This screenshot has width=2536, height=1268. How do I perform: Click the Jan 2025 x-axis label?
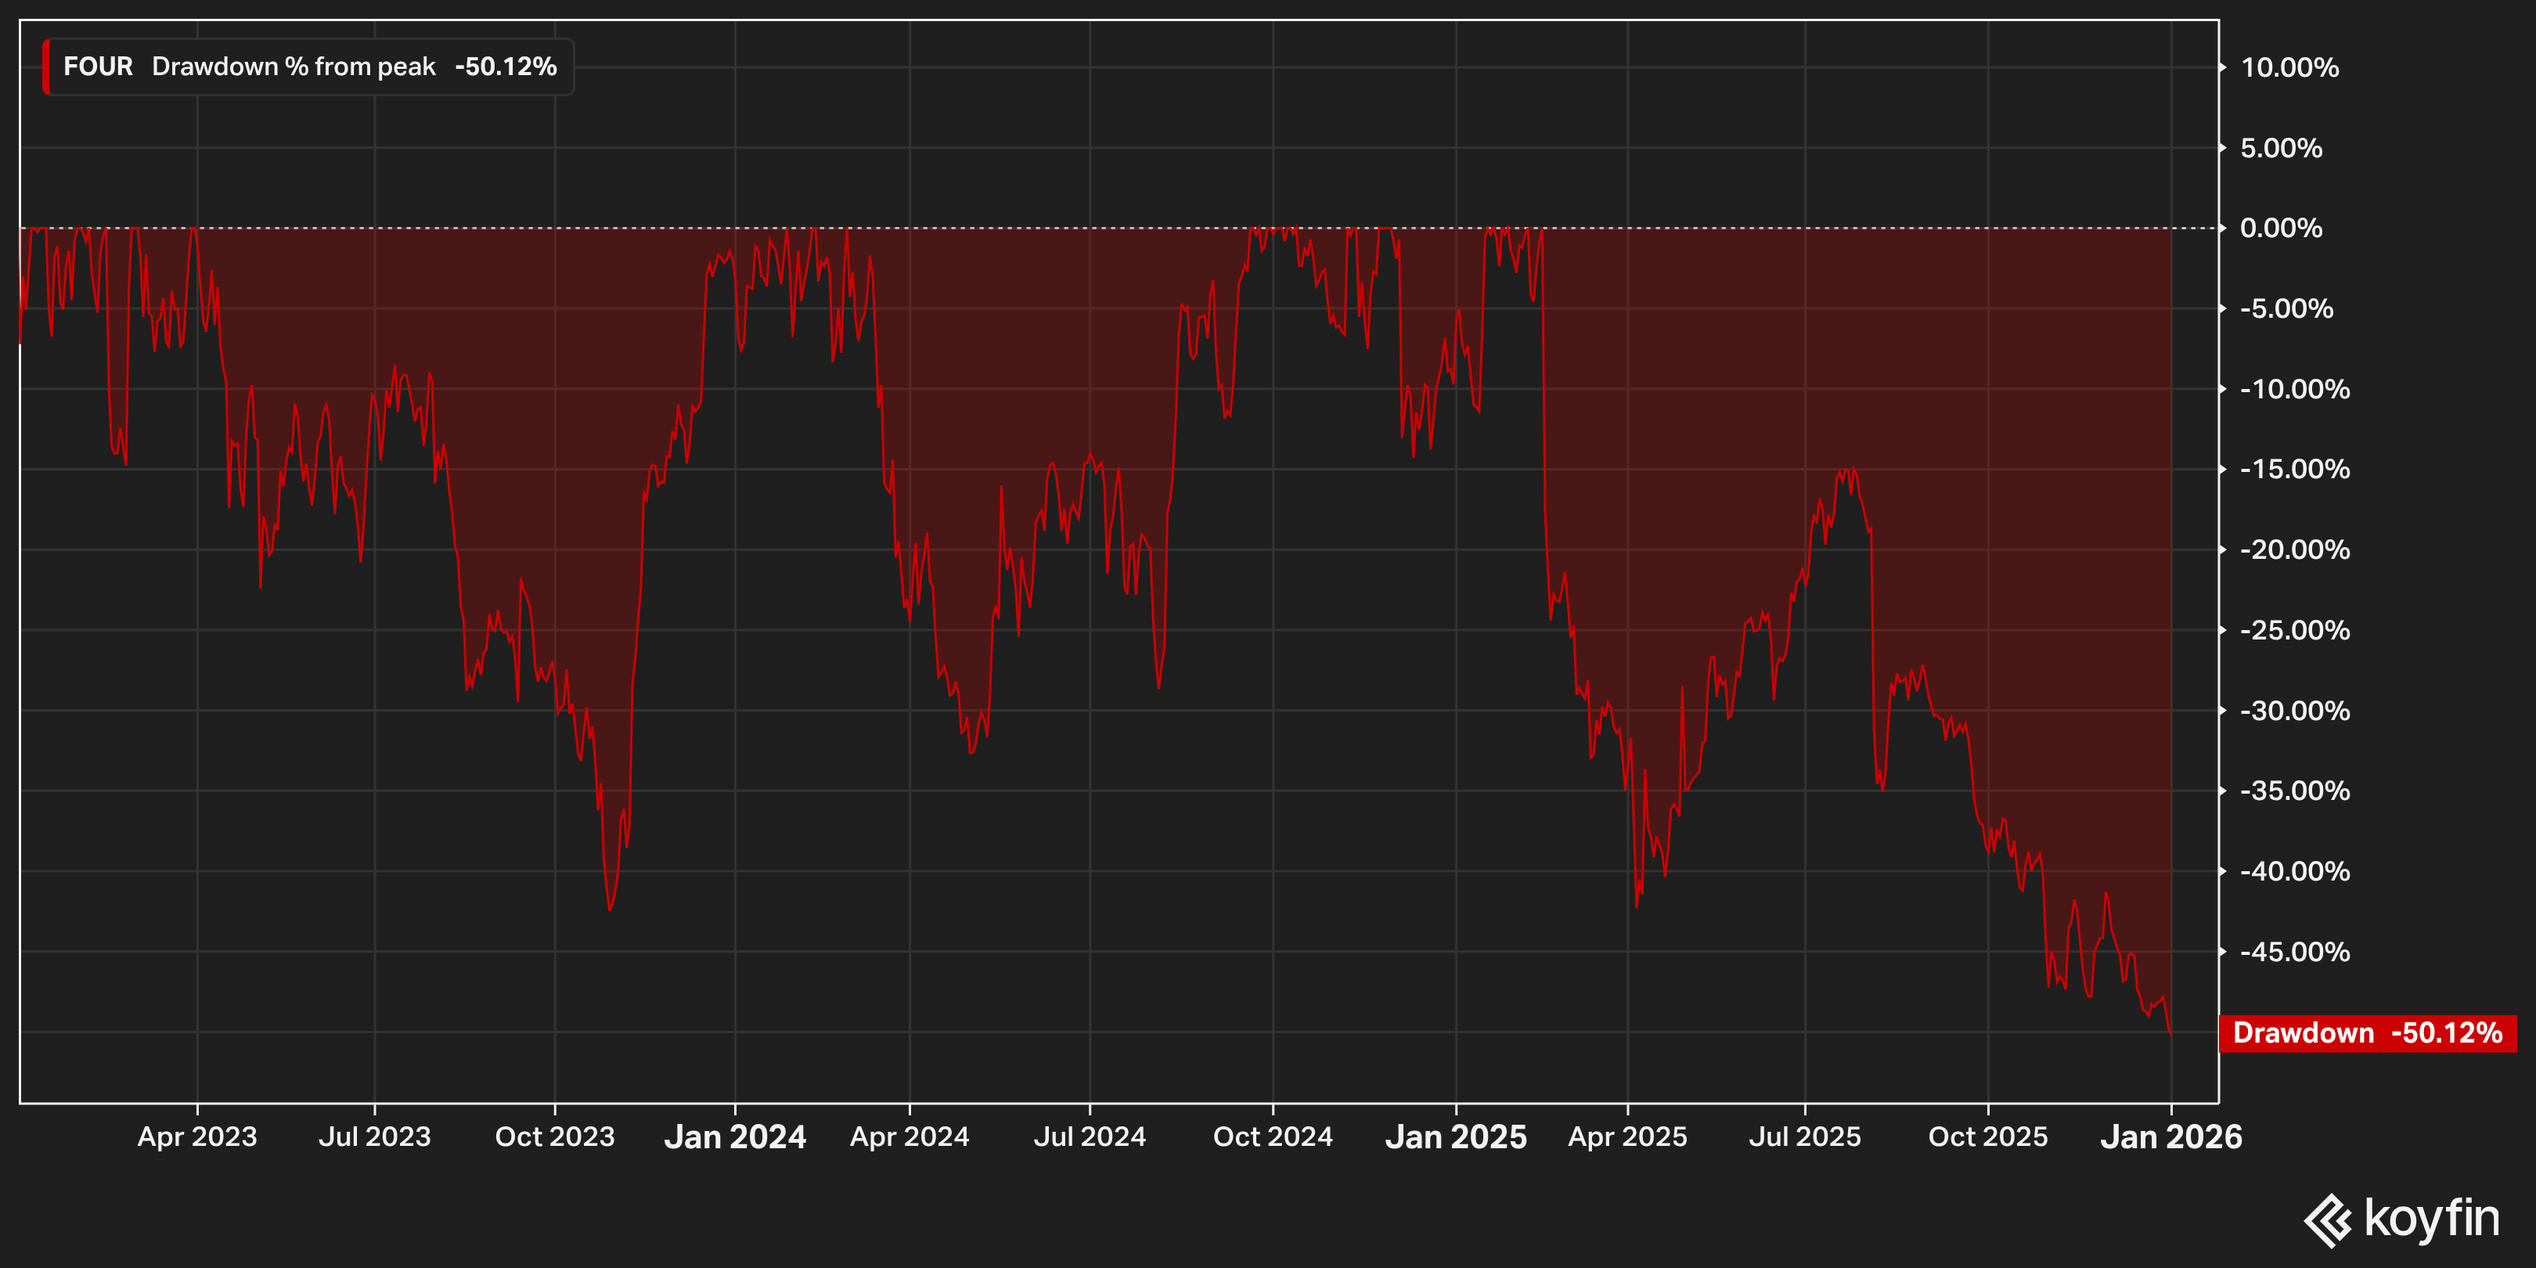click(1455, 1137)
